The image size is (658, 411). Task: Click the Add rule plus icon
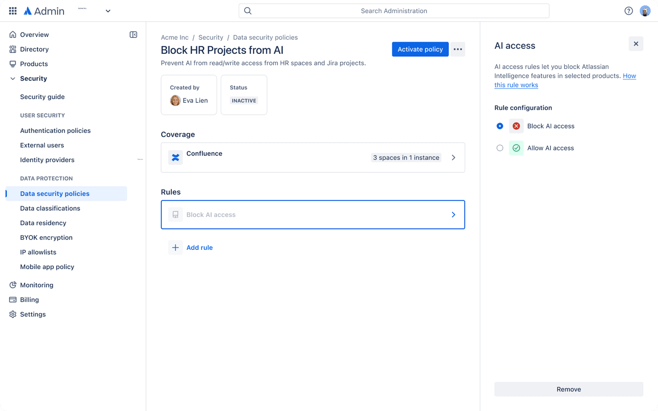(x=175, y=247)
